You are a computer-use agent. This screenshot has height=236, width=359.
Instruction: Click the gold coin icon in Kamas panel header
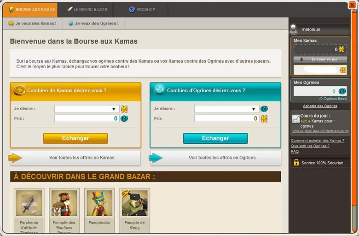[x=19, y=90]
